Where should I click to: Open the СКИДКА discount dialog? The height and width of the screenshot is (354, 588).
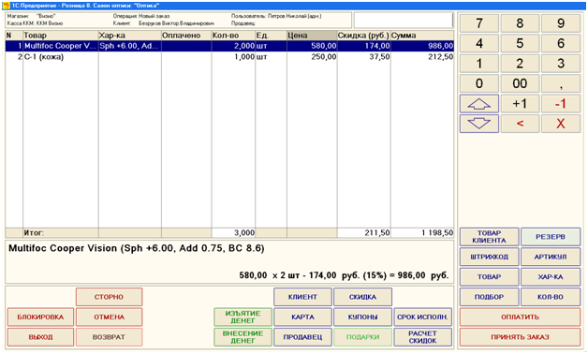tap(362, 297)
